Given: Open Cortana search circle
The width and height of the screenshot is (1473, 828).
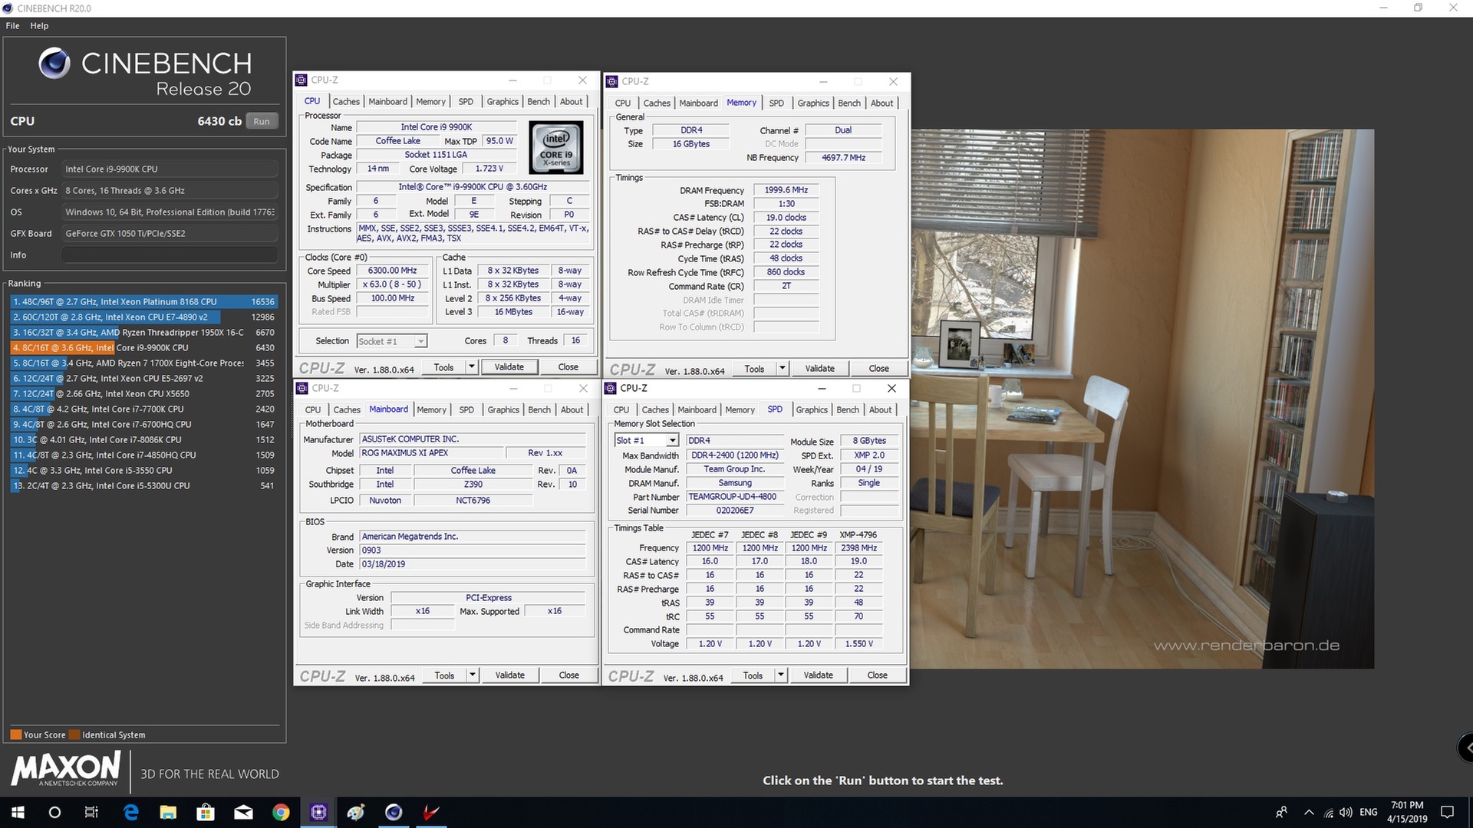Looking at the screenshot, I should [54, 812].
